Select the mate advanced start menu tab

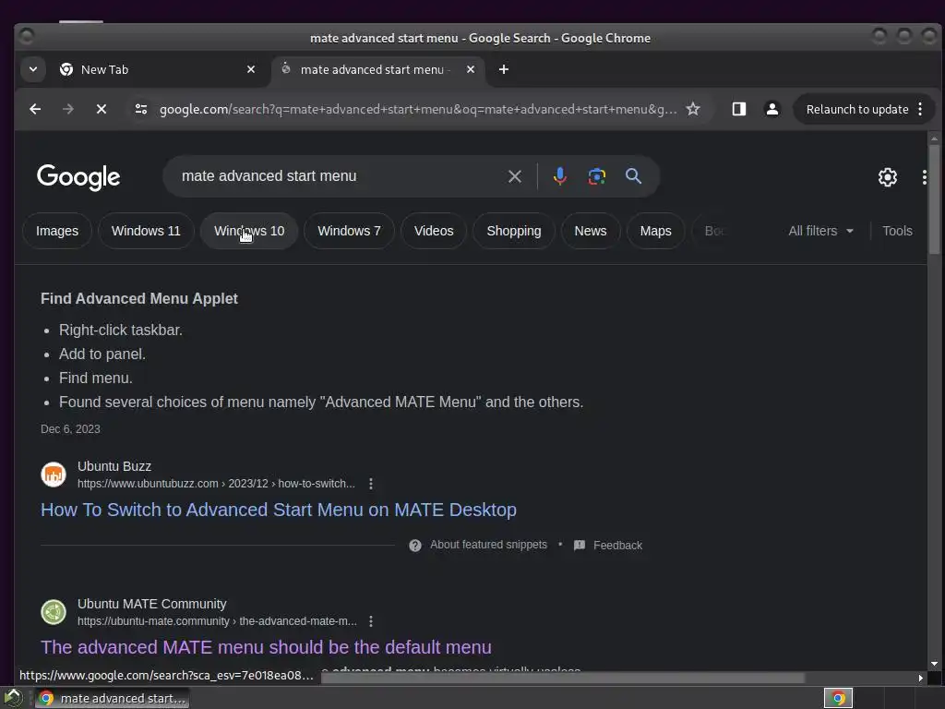(377, 69)
